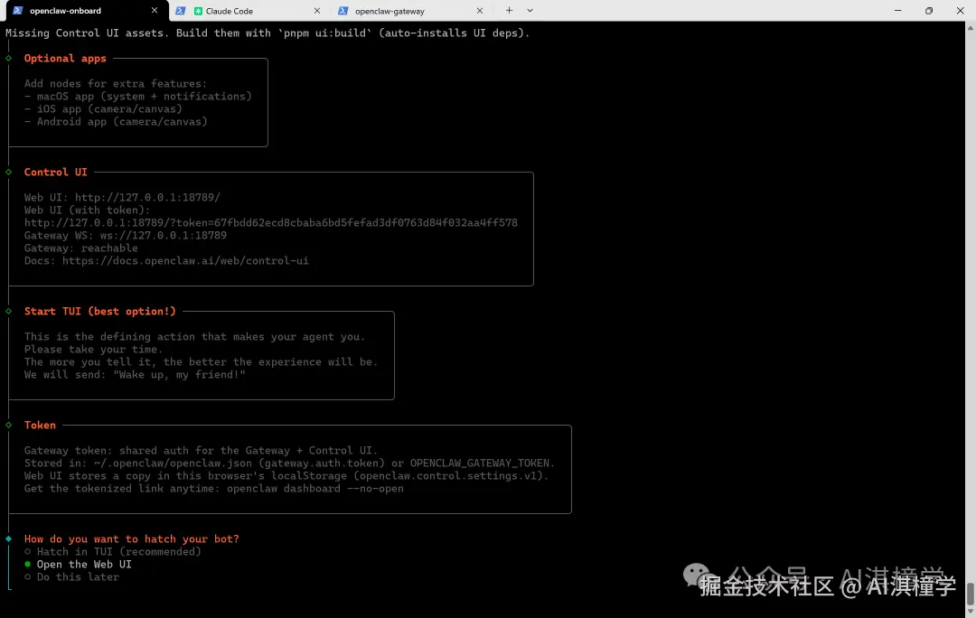Click the scrollbar down arrow

(x=971, y=613)
